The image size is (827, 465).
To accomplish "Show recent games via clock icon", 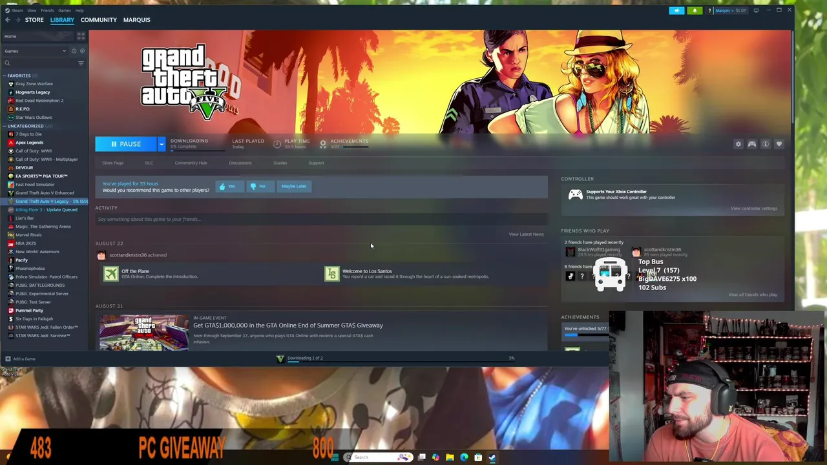I will (x=74, y=51).
